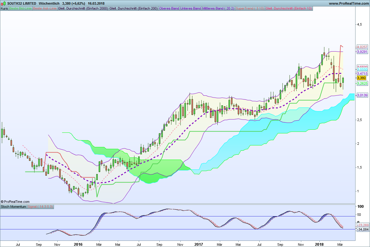The height and width of the screenshot is (247, 370).
Task: Click the date 16.03.2018 in header
Action: tap(96, 3)
